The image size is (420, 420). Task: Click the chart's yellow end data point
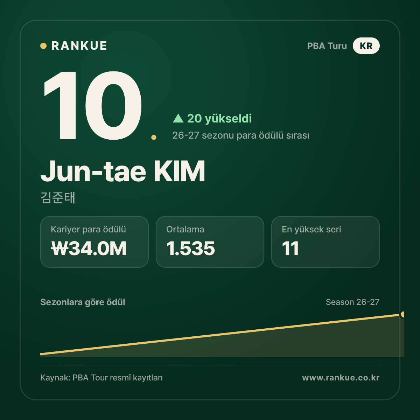[x=403, y=314]
